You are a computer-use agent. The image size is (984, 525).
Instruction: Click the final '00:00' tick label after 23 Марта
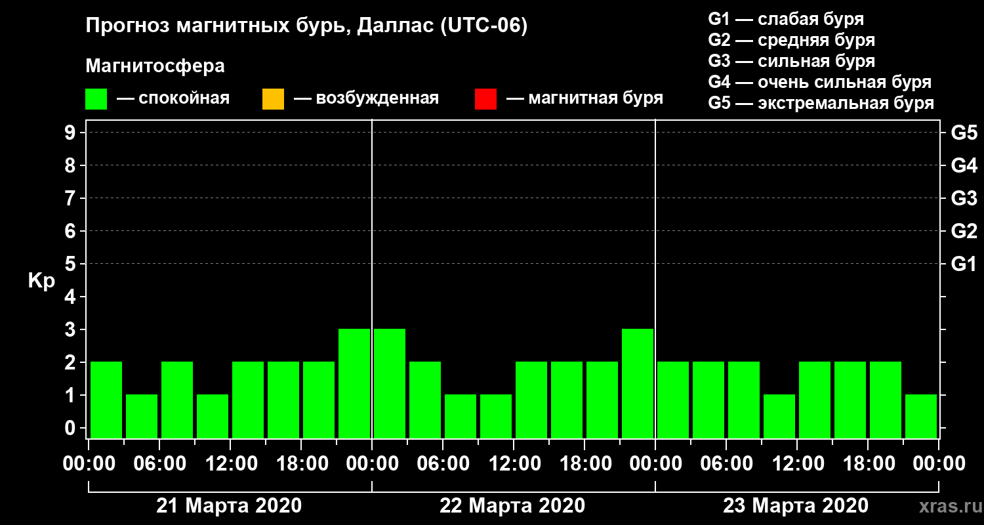click(x=939, y=464)
